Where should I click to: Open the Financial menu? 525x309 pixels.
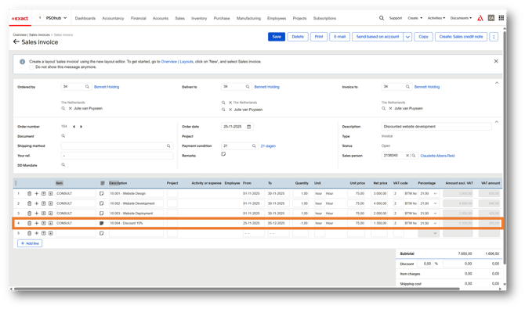[138, 18]
